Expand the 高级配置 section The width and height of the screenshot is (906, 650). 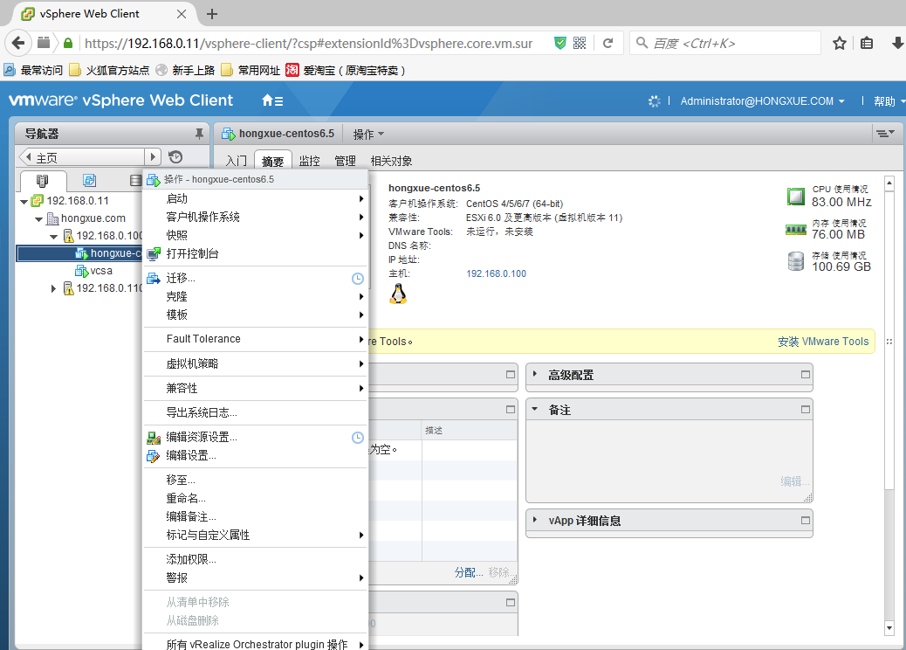(x=535, y=374)
